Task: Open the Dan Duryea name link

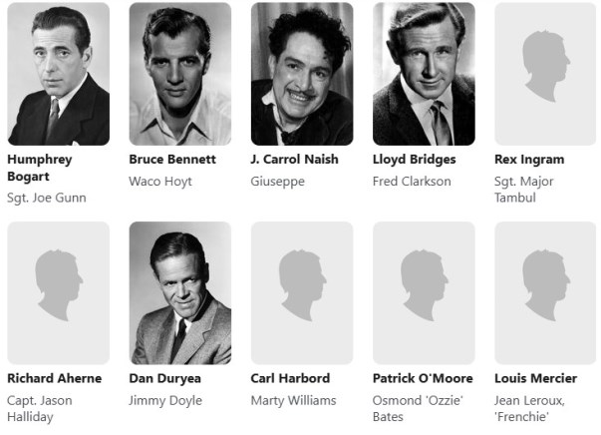Action: (164, 378)
